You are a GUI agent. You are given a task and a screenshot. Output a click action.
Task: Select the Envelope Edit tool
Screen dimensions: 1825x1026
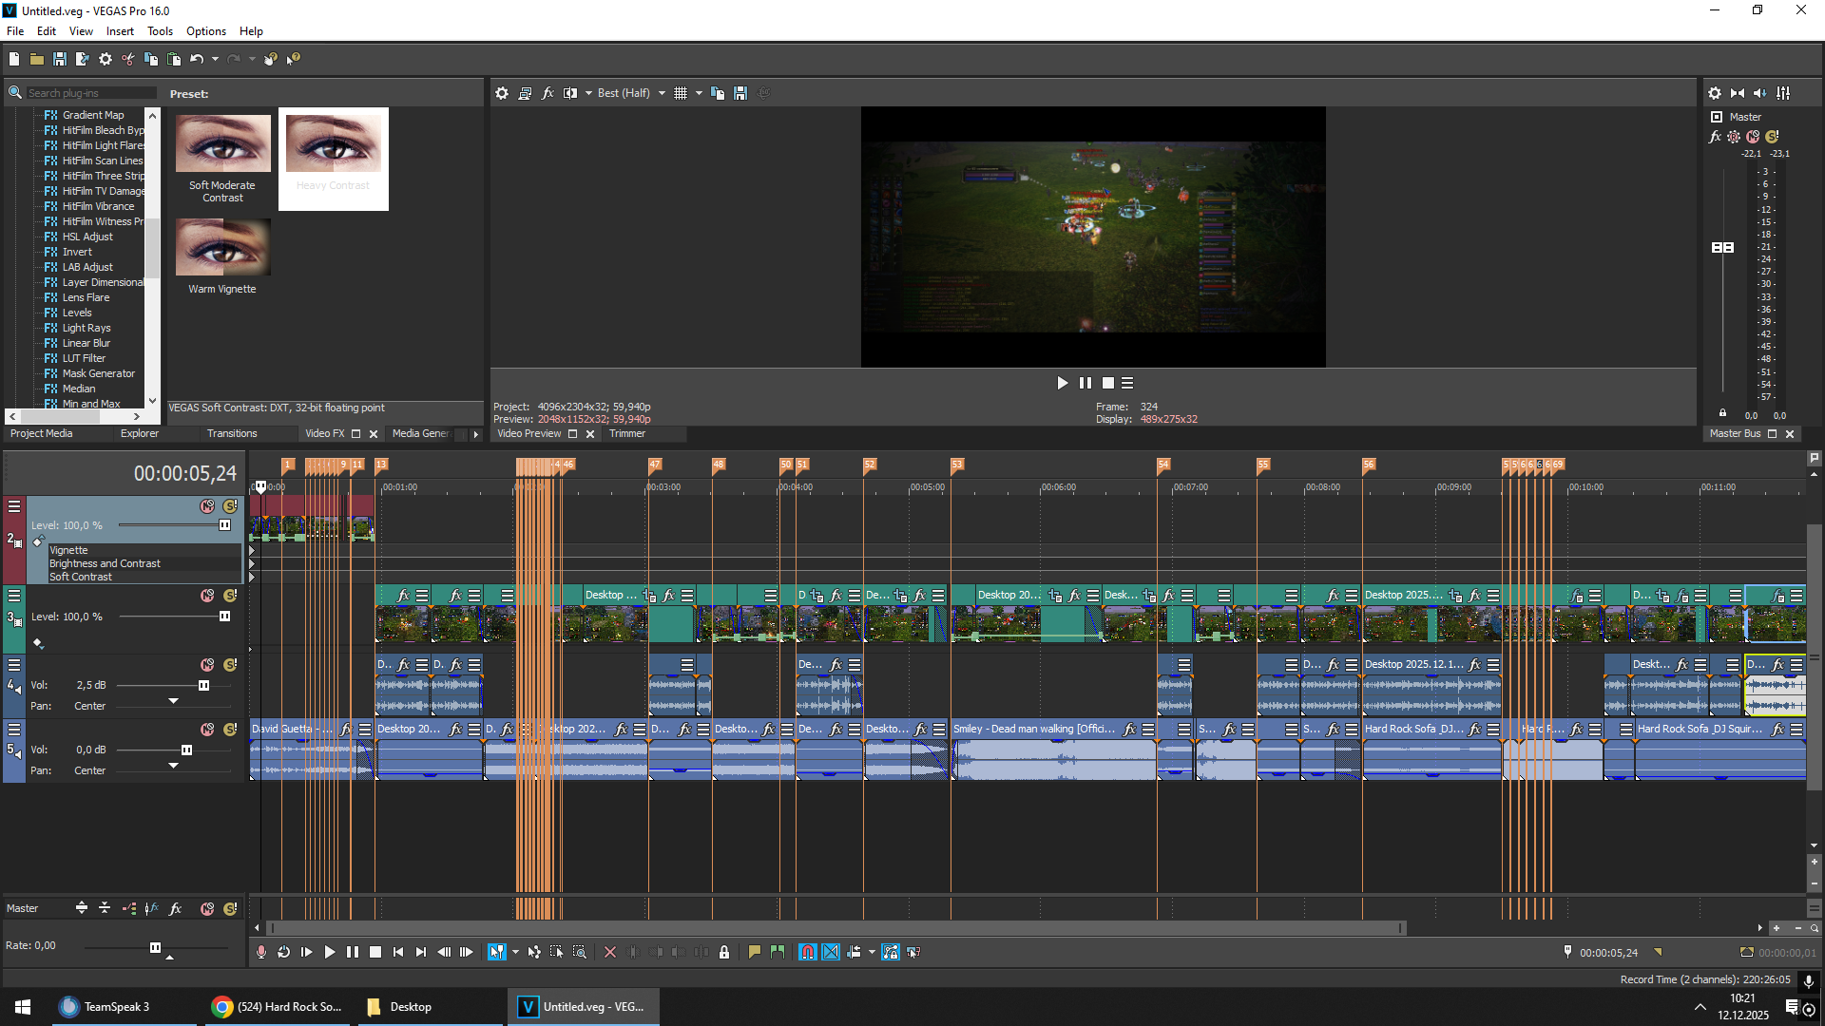coord(534,952)
